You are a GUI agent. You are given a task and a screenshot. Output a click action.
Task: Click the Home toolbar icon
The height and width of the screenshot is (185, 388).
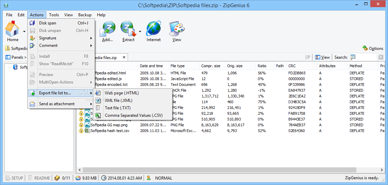(12, 29)
